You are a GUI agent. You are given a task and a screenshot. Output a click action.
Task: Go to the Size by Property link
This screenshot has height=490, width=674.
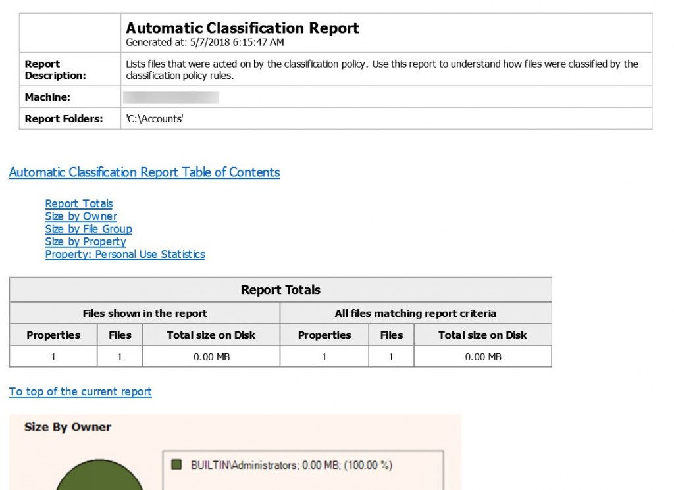86,241
